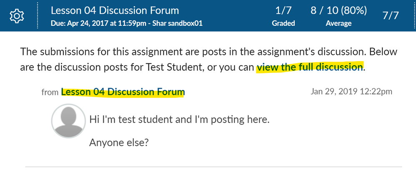This screenshot has height=176, width=416.
Task: Open the view the full discussion link
Action: tap(309, 67)
